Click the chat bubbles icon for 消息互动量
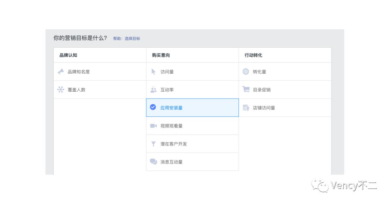The image size is (390, 204). [x=153, y=162]
